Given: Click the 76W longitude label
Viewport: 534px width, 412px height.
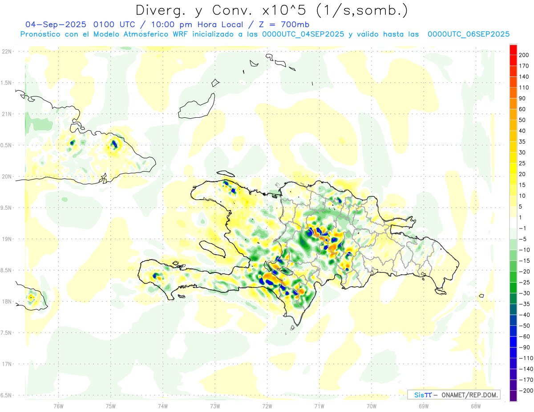Looking at the screenshot, I should pyautogui.click(x=59, y=406).
